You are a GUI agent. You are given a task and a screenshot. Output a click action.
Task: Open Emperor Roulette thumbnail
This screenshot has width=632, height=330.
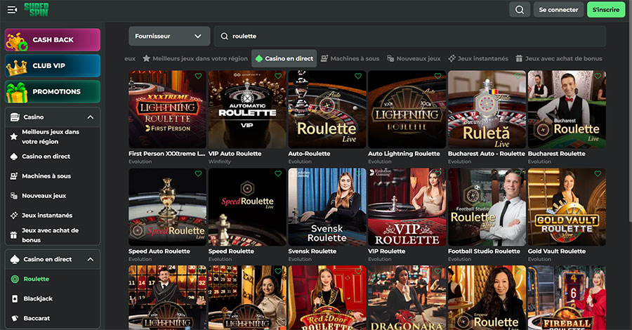point(487,298)
